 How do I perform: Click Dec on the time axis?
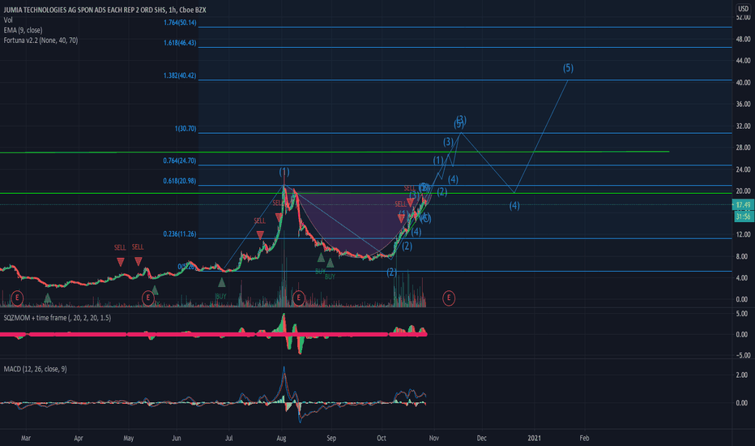pyautogui.click(x=481, y=438)
